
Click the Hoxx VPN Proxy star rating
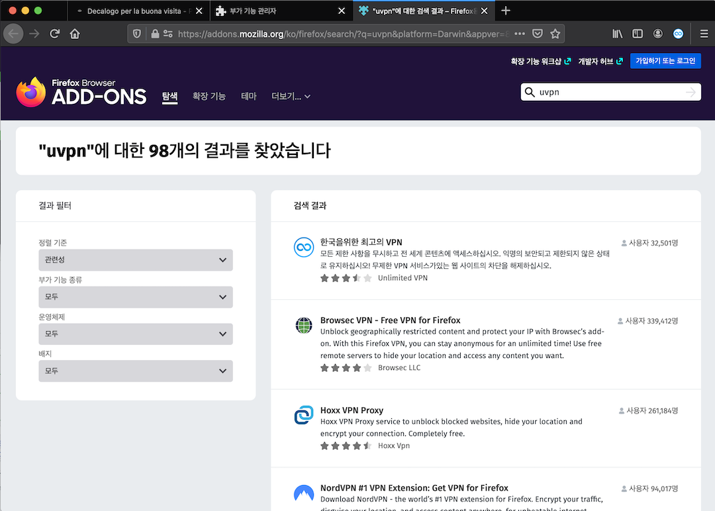346,446
